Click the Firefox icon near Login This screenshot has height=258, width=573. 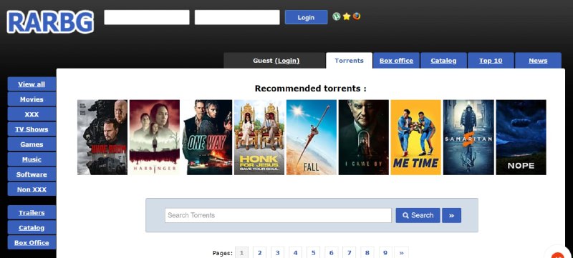357,16
